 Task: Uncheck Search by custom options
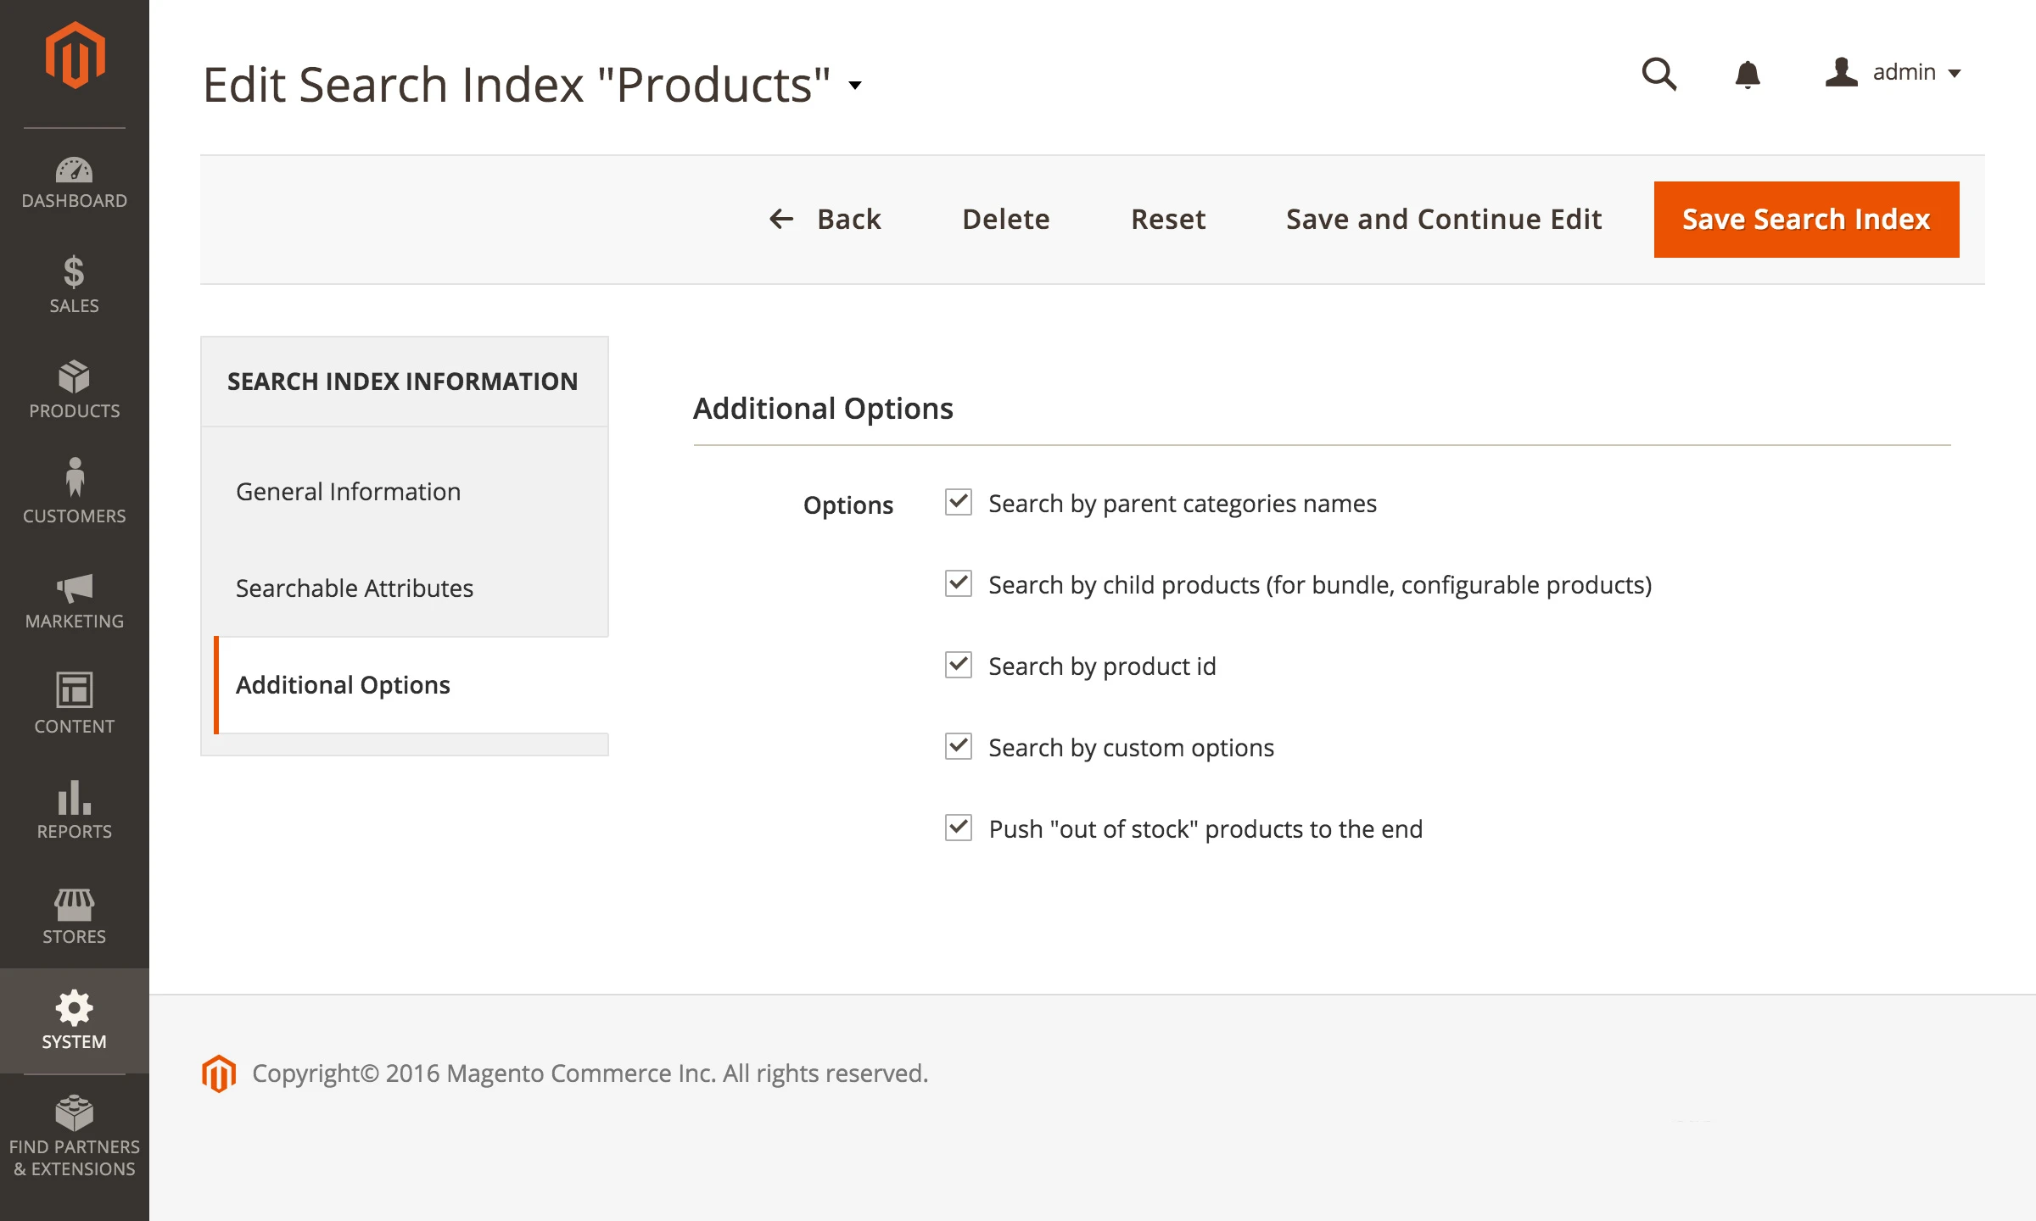click(959, 746)
